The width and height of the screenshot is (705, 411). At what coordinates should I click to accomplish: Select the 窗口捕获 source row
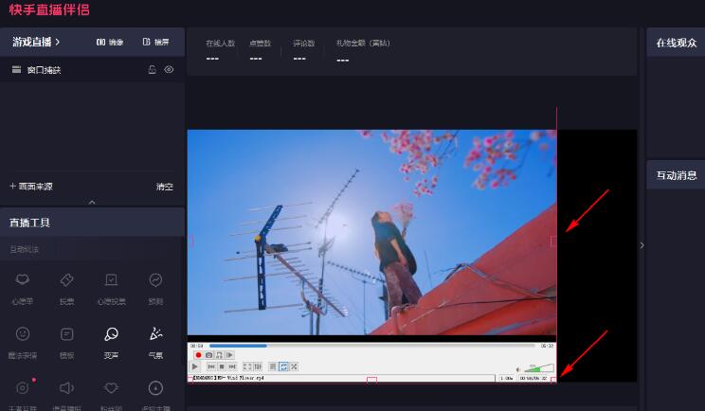(x=92, y=70)
